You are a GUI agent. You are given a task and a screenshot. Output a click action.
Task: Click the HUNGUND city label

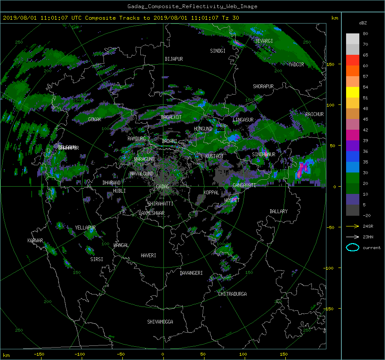click(203, 129)
